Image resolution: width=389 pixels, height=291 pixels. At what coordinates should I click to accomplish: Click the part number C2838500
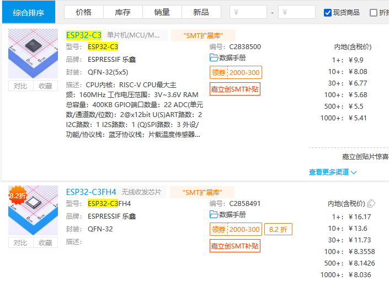pyautogui.click(x=245, y=47)
